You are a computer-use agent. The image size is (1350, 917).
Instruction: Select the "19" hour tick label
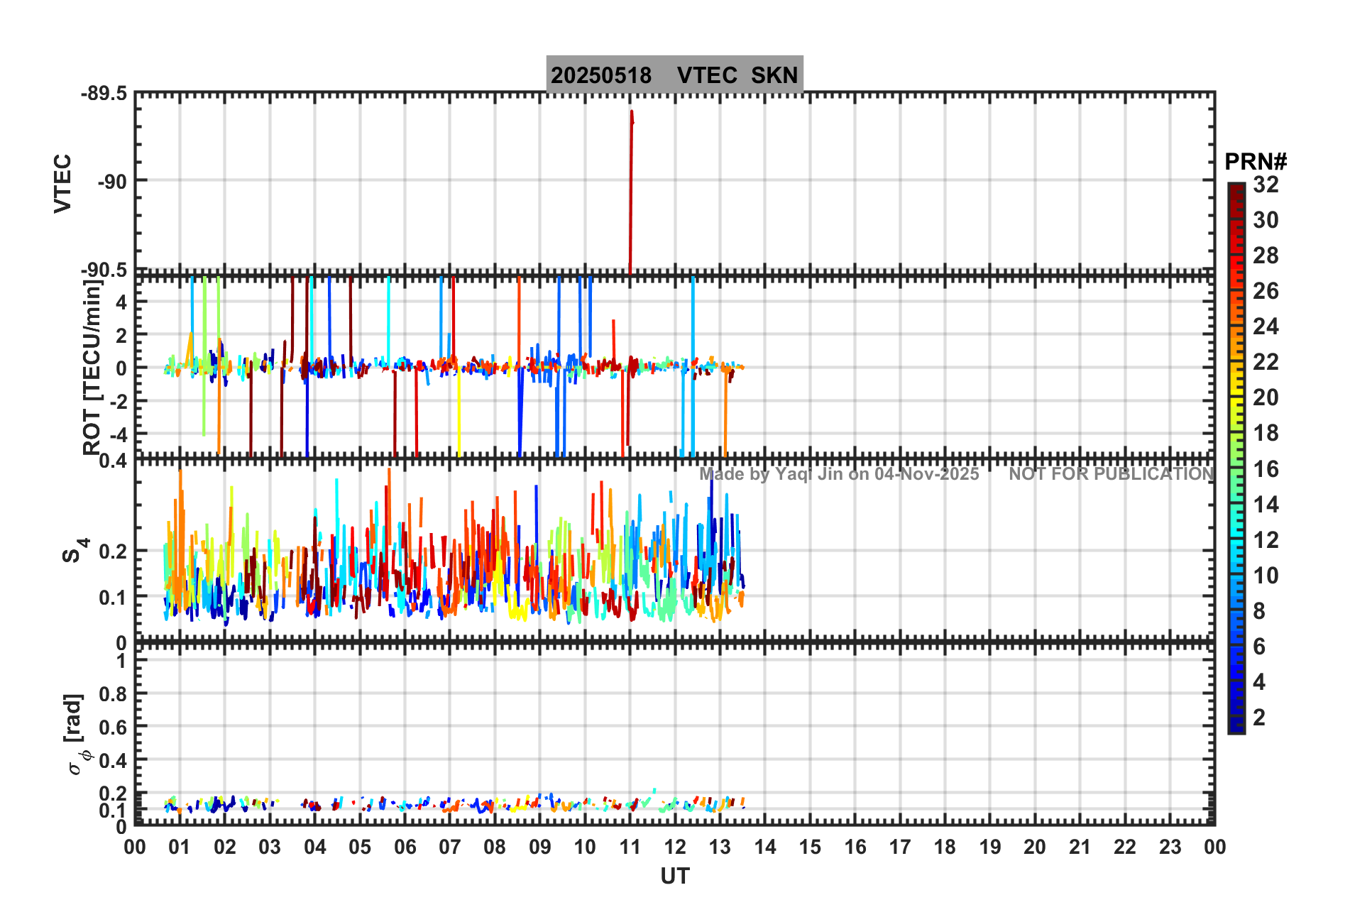click(x=990, y=847)
